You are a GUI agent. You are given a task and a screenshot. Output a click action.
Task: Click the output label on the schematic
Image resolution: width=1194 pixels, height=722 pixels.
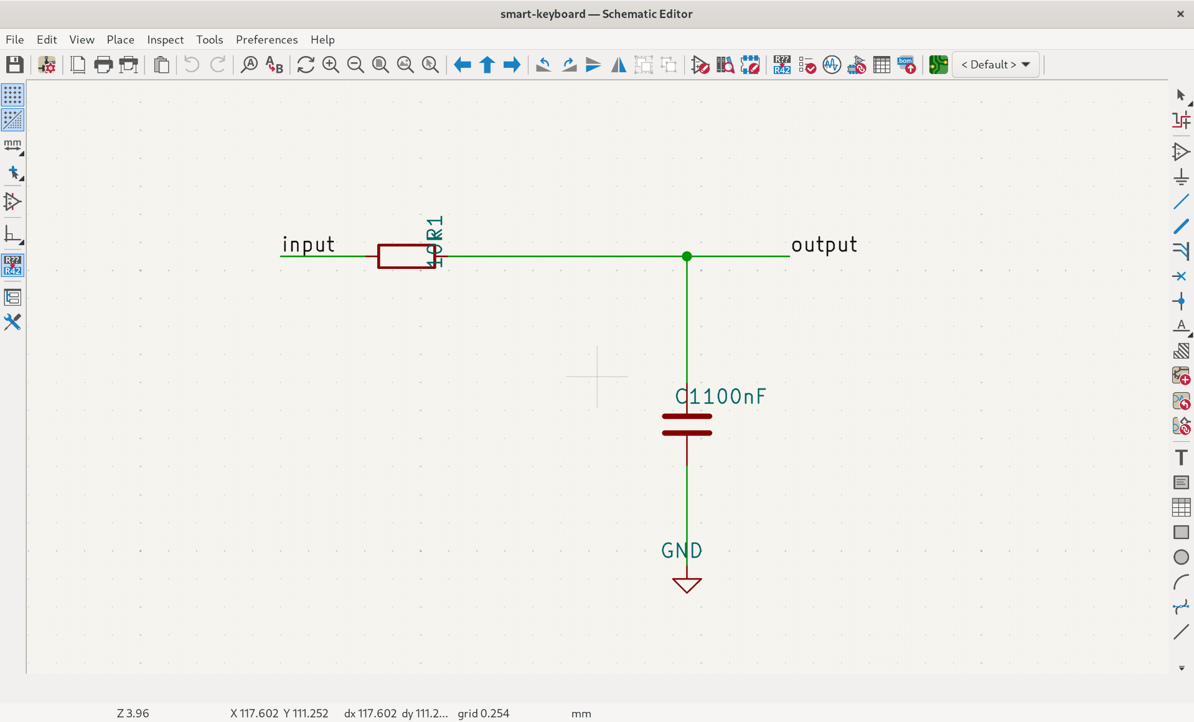[x=824, y=245]
